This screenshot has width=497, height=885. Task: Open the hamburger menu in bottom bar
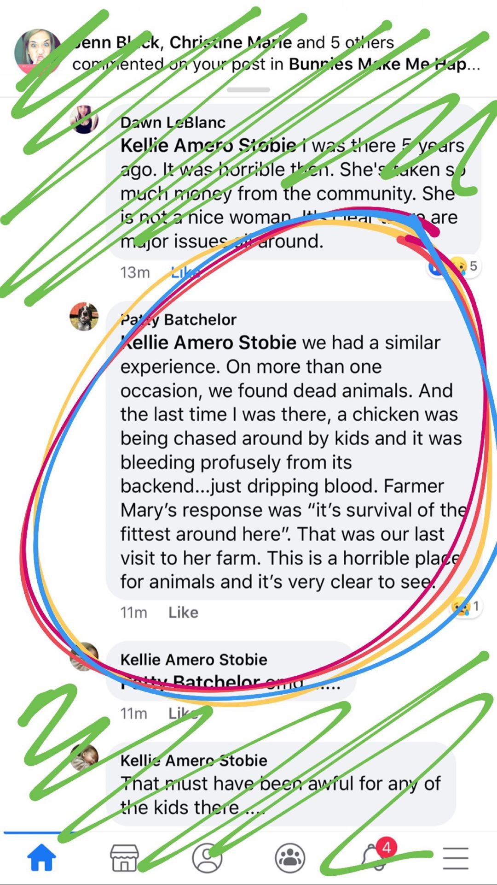click(x=456, y=858)
